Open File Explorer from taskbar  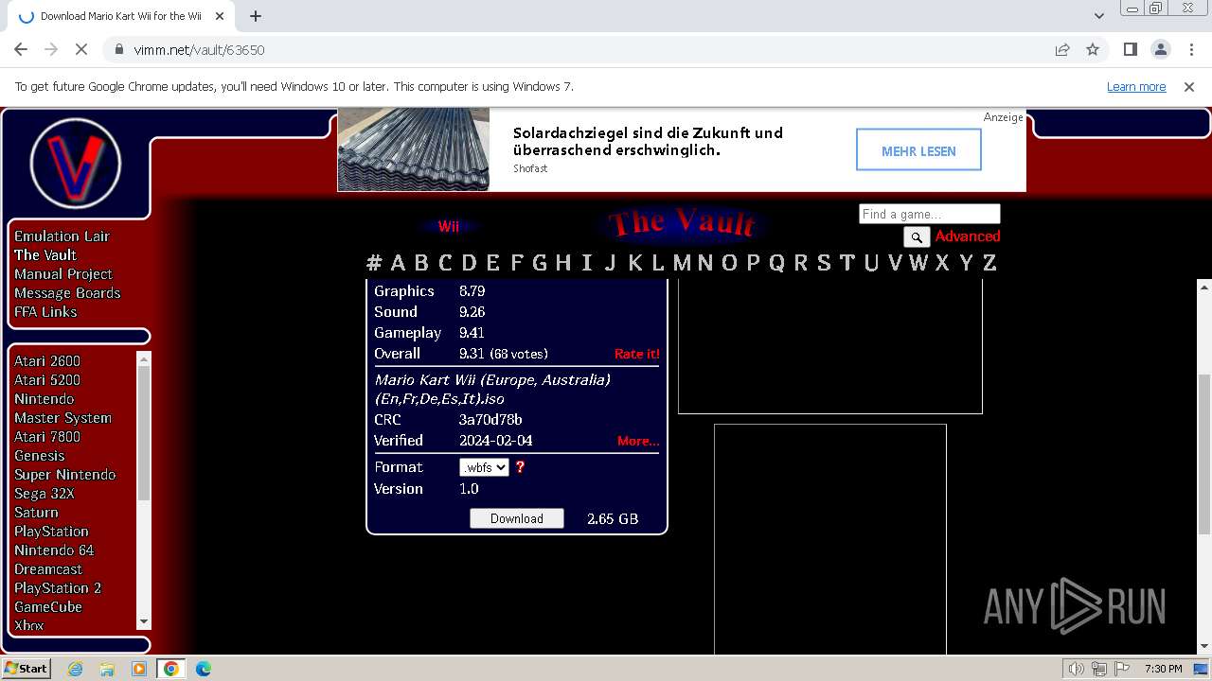[x=107, y=669]
